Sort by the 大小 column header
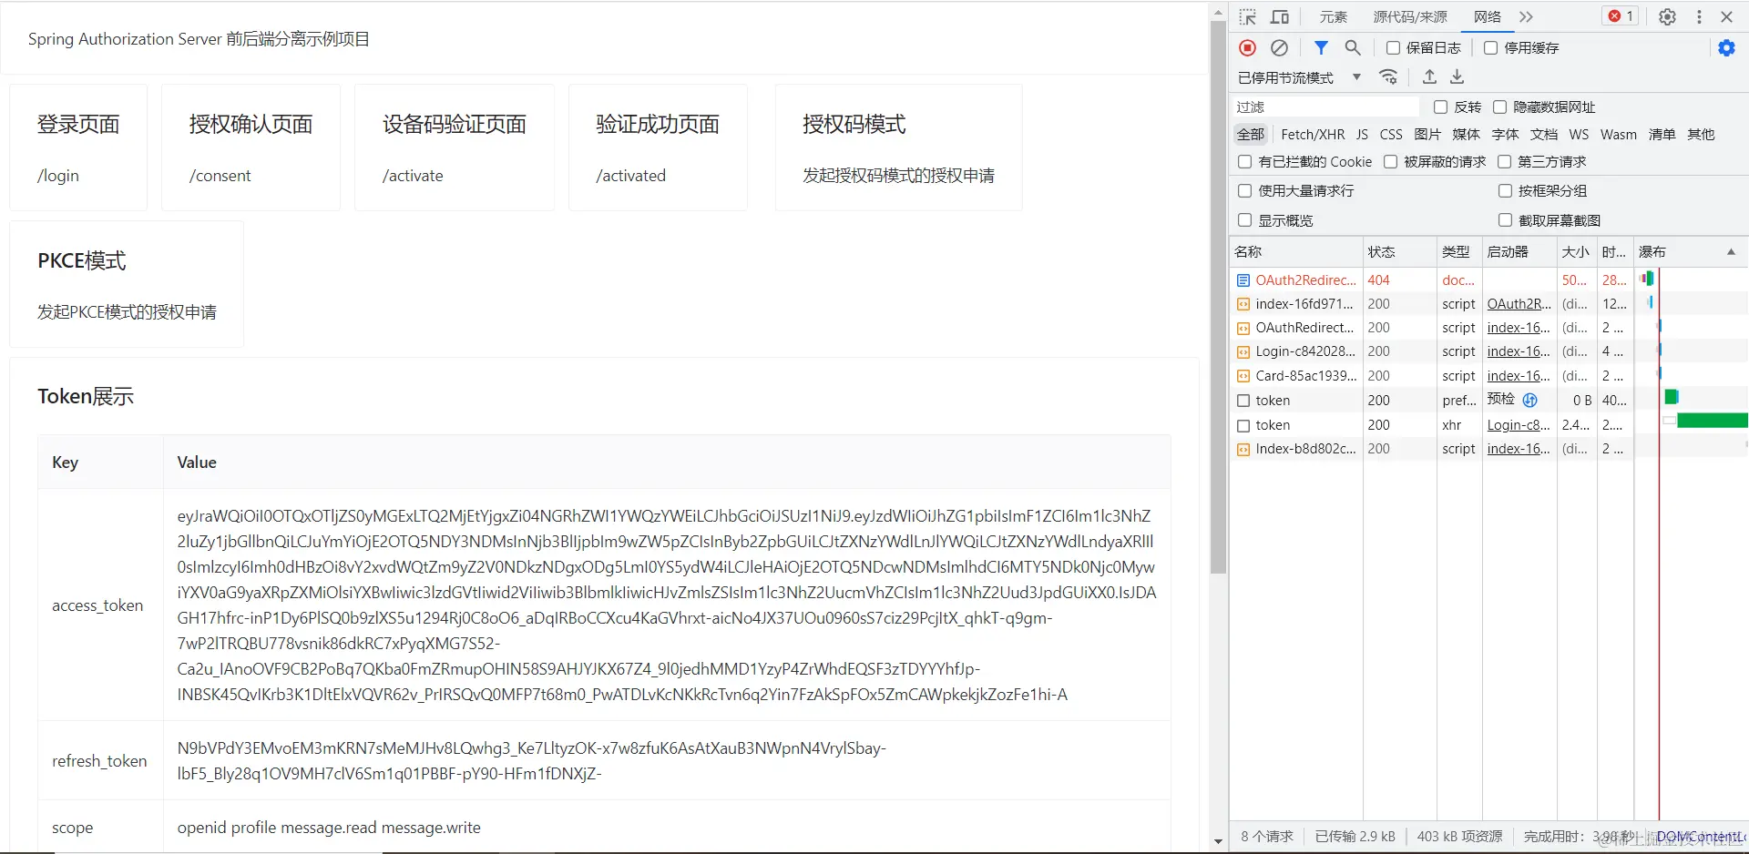The image size is (1749, 854). (x=1576, y=251)
